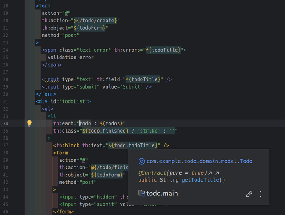Click line number 23 in gutter

[6, 43]
